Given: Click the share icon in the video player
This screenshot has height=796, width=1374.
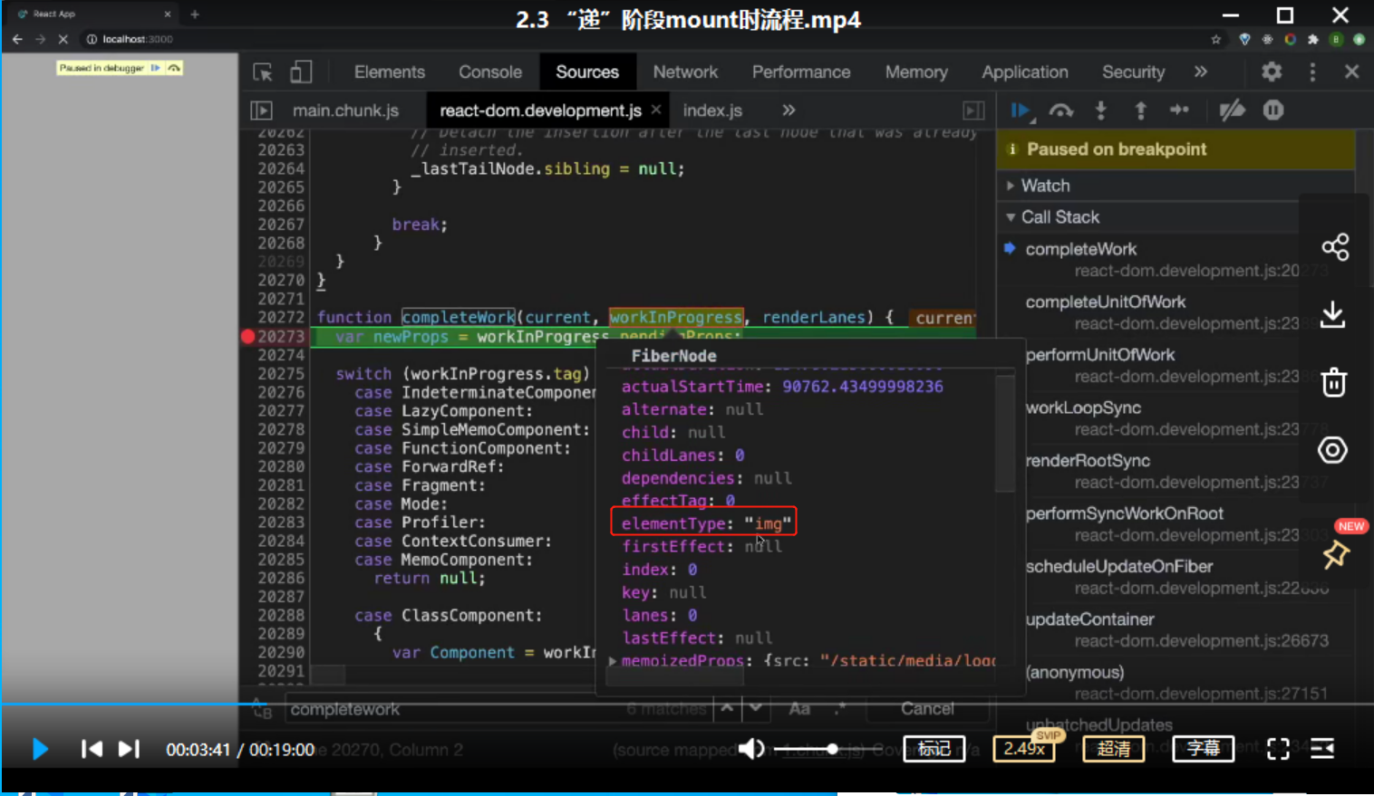Looking at the screenshot, I should pos(1335,247).
